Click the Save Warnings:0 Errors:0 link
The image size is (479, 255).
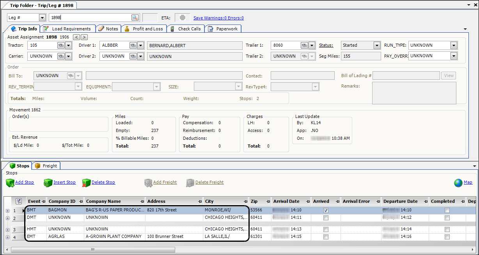tap(218, 18)
